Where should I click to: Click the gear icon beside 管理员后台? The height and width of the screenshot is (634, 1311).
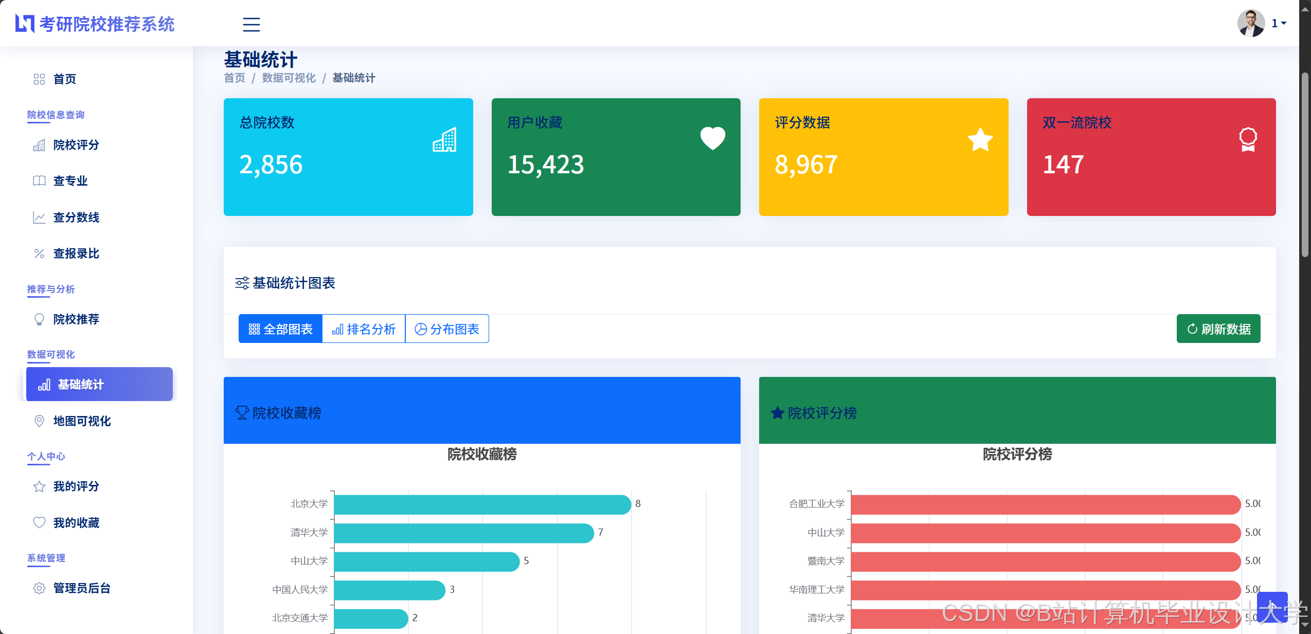39,588
